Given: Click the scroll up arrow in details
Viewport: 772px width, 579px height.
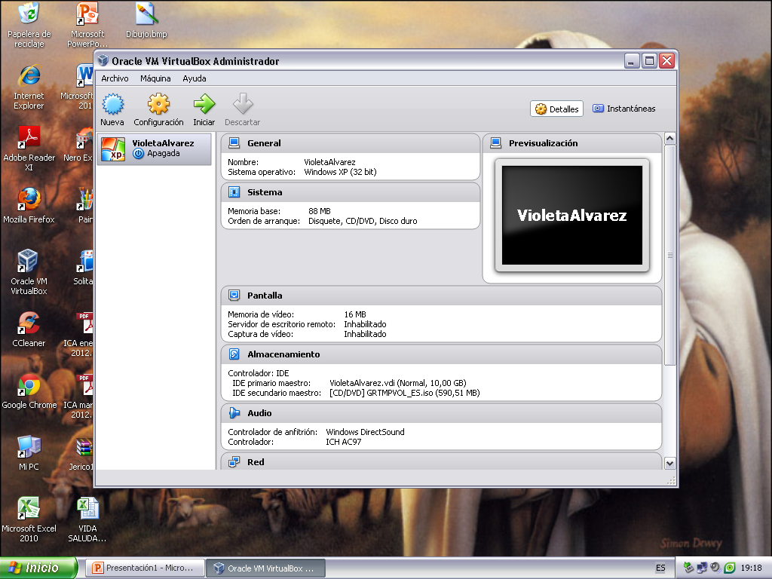Looking at the screenshot, I should click(x=669, y=139).
